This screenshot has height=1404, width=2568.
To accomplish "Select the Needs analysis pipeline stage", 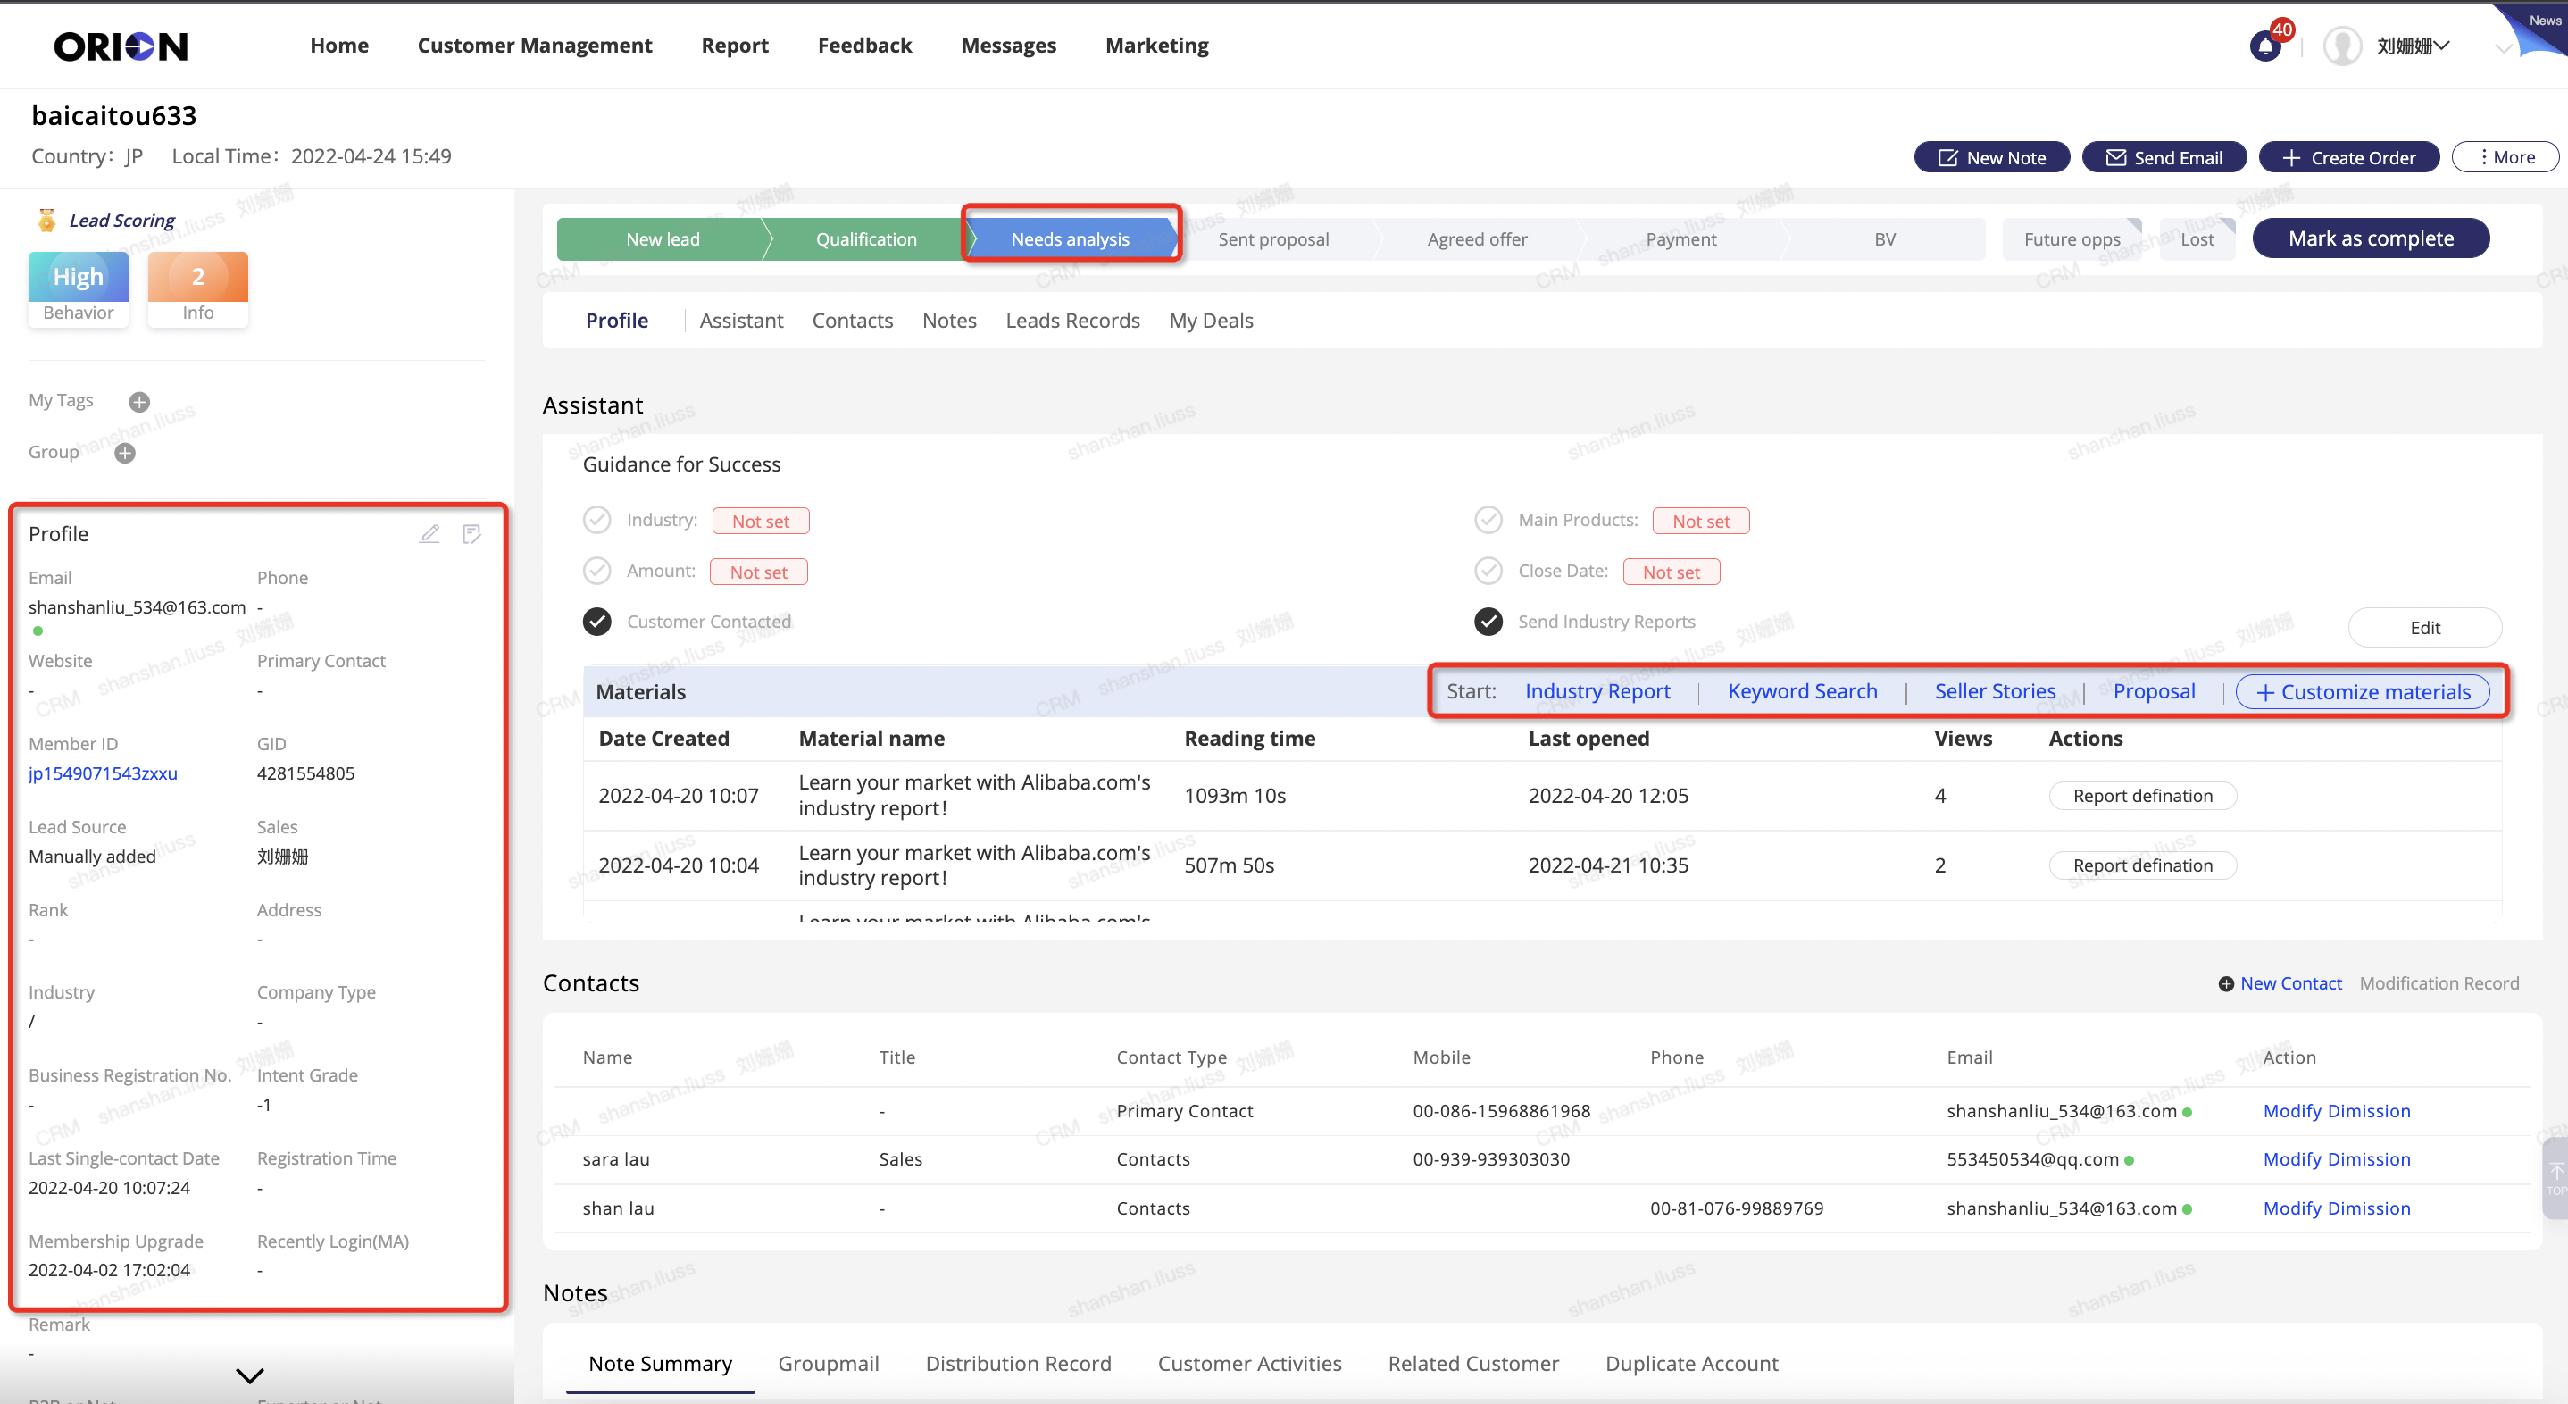I will coord(1071,239).
